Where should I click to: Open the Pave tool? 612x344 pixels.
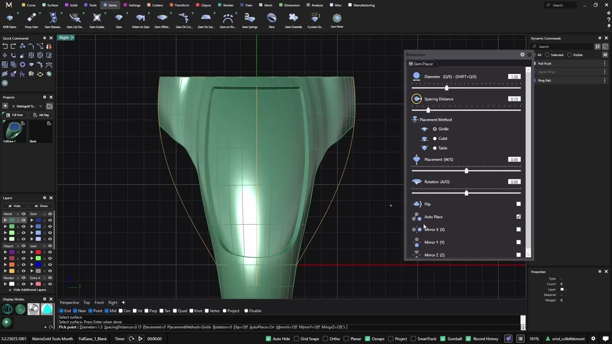coord(272,21)
